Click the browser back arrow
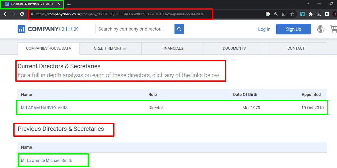This screenshot has width=337, height=168. coord(6,14)
